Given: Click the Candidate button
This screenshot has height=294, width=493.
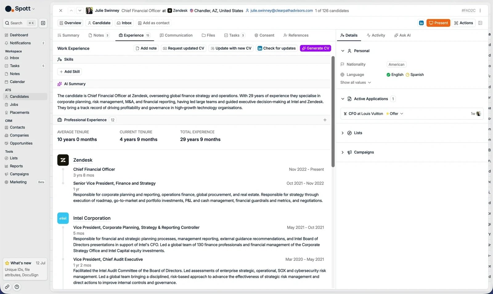Looking at the screenshot, I should (99, 23).
